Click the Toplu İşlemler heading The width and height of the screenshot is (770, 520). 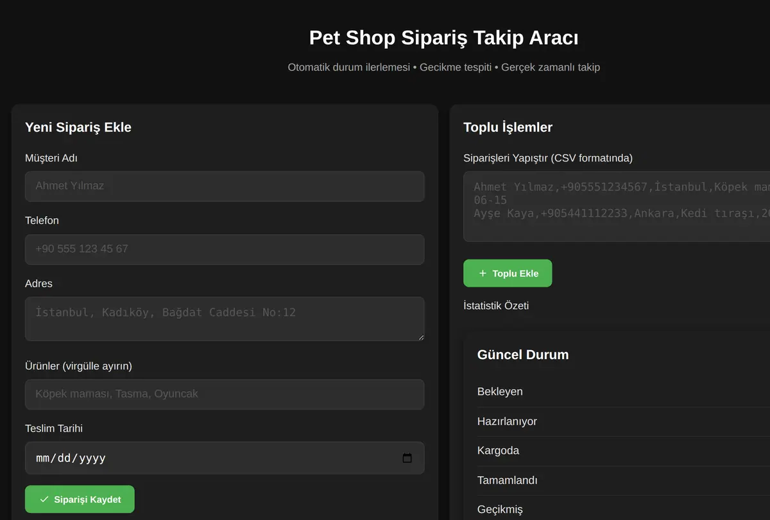tap(508, 127)
